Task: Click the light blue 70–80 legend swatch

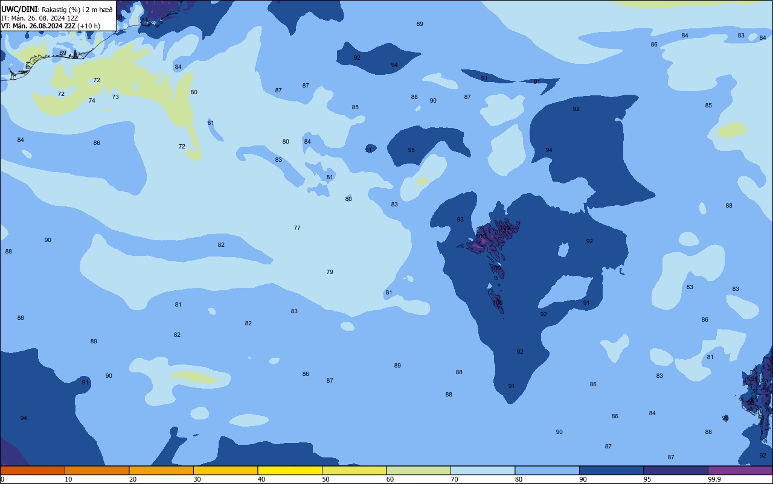Action: coord(483,470)
